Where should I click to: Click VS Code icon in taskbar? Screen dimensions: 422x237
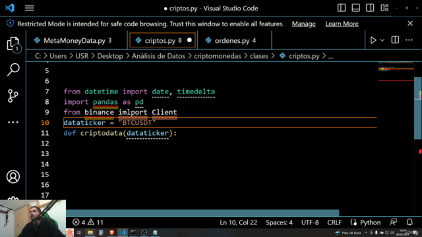(123, 232)
